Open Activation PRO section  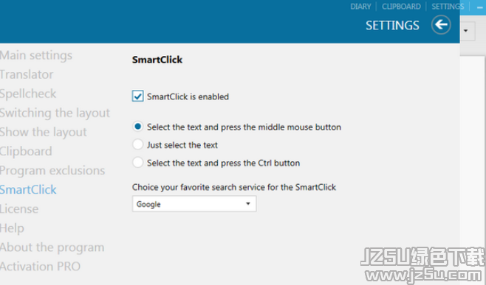pos(41,267)
